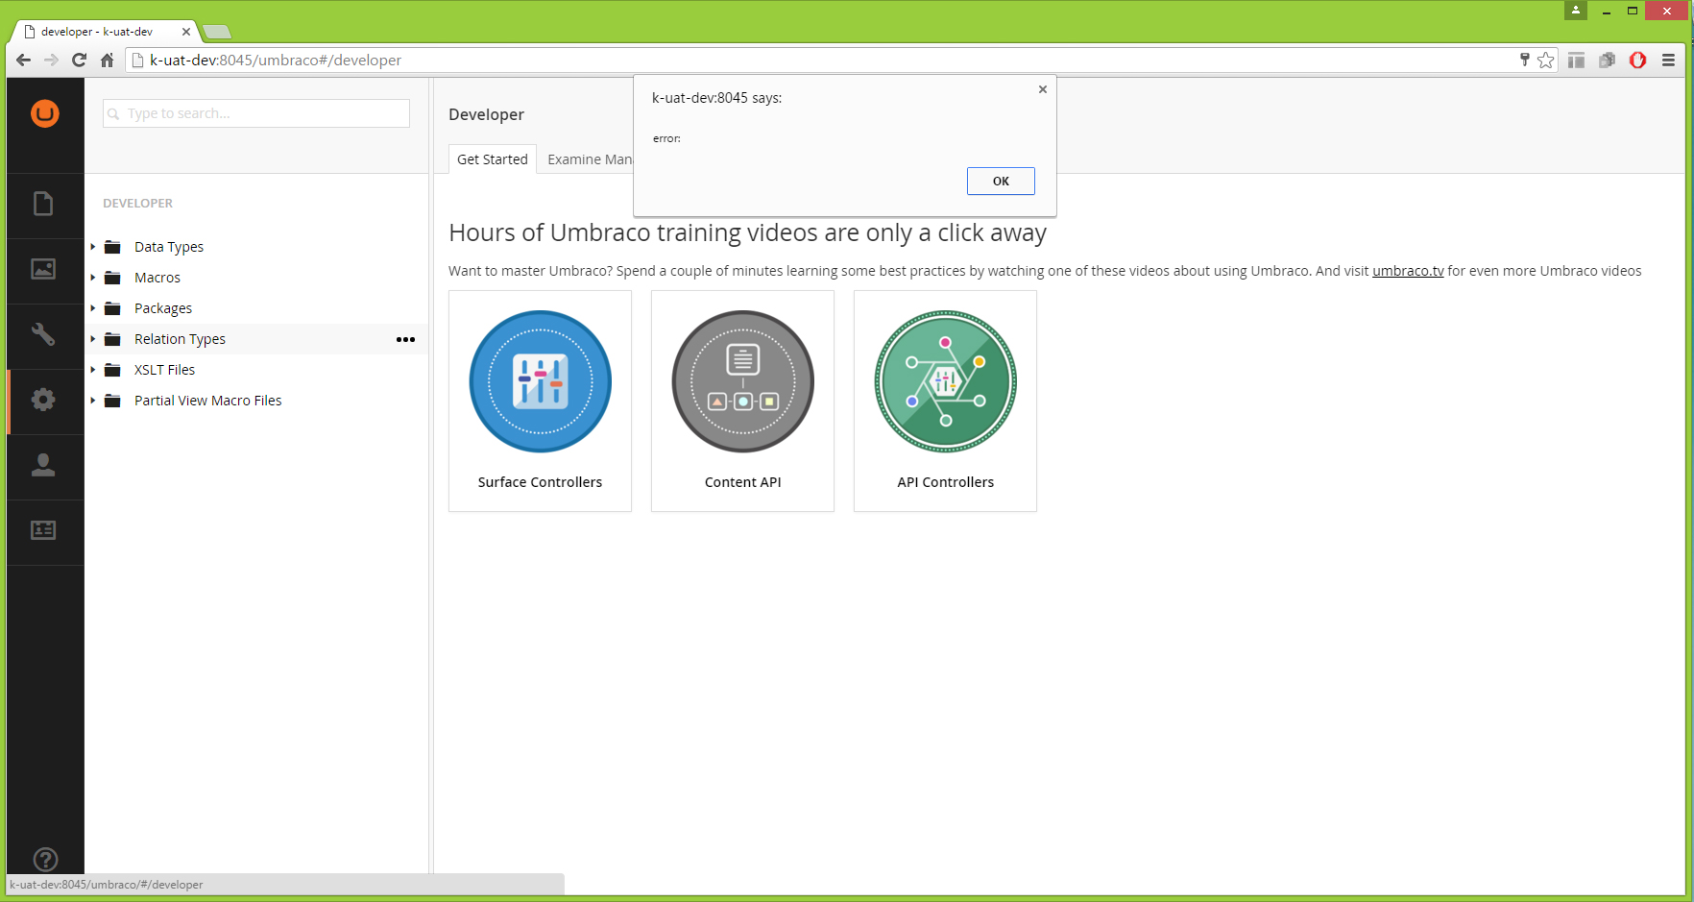Click the API Controllers label
Screen dimensions: 1694x902
[946, 482]
